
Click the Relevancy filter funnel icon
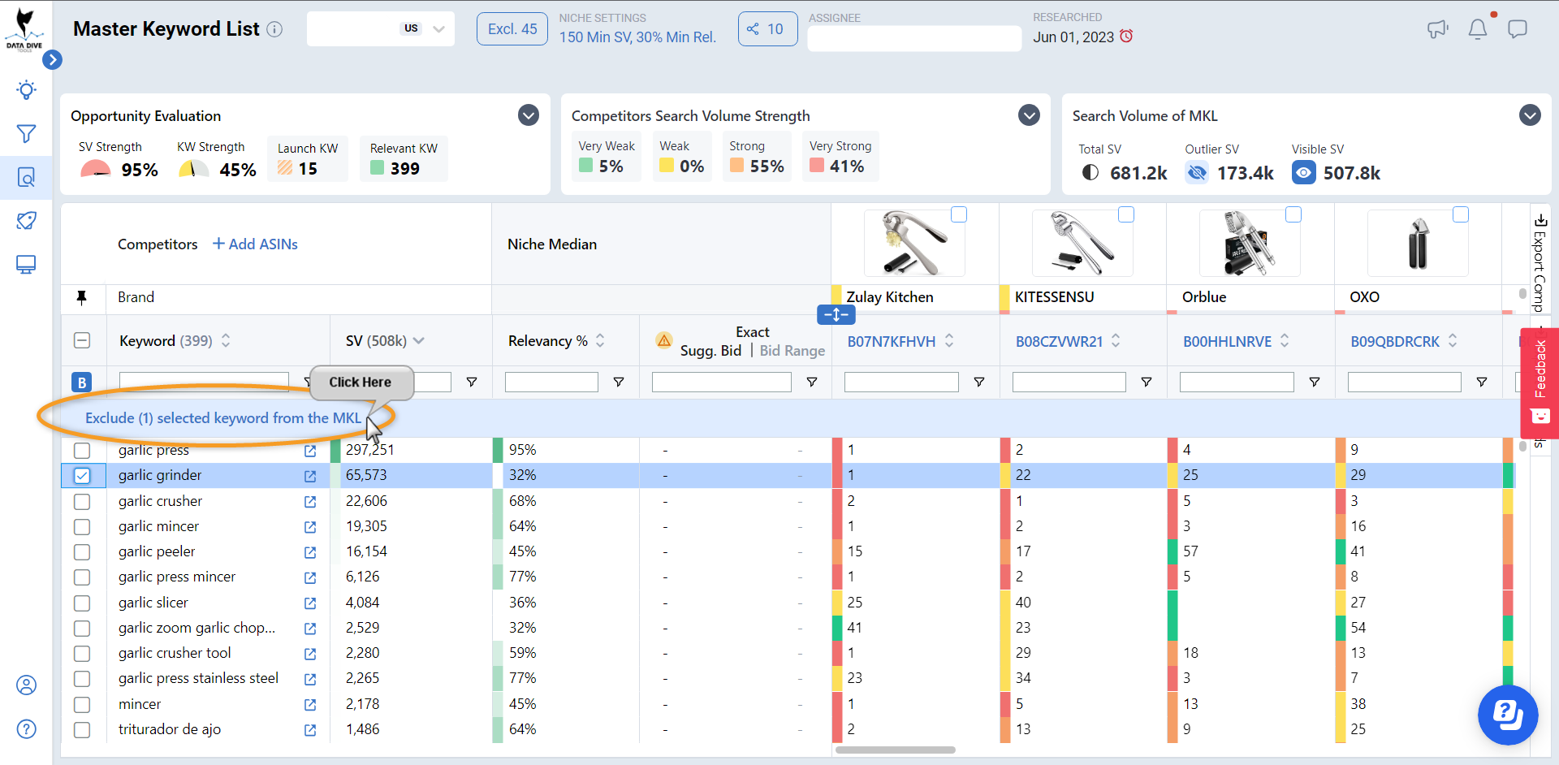click(x=619, y=382)
